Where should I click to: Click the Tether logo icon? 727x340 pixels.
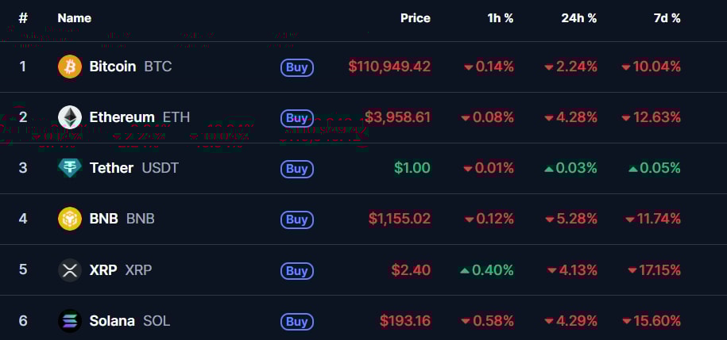70,168
